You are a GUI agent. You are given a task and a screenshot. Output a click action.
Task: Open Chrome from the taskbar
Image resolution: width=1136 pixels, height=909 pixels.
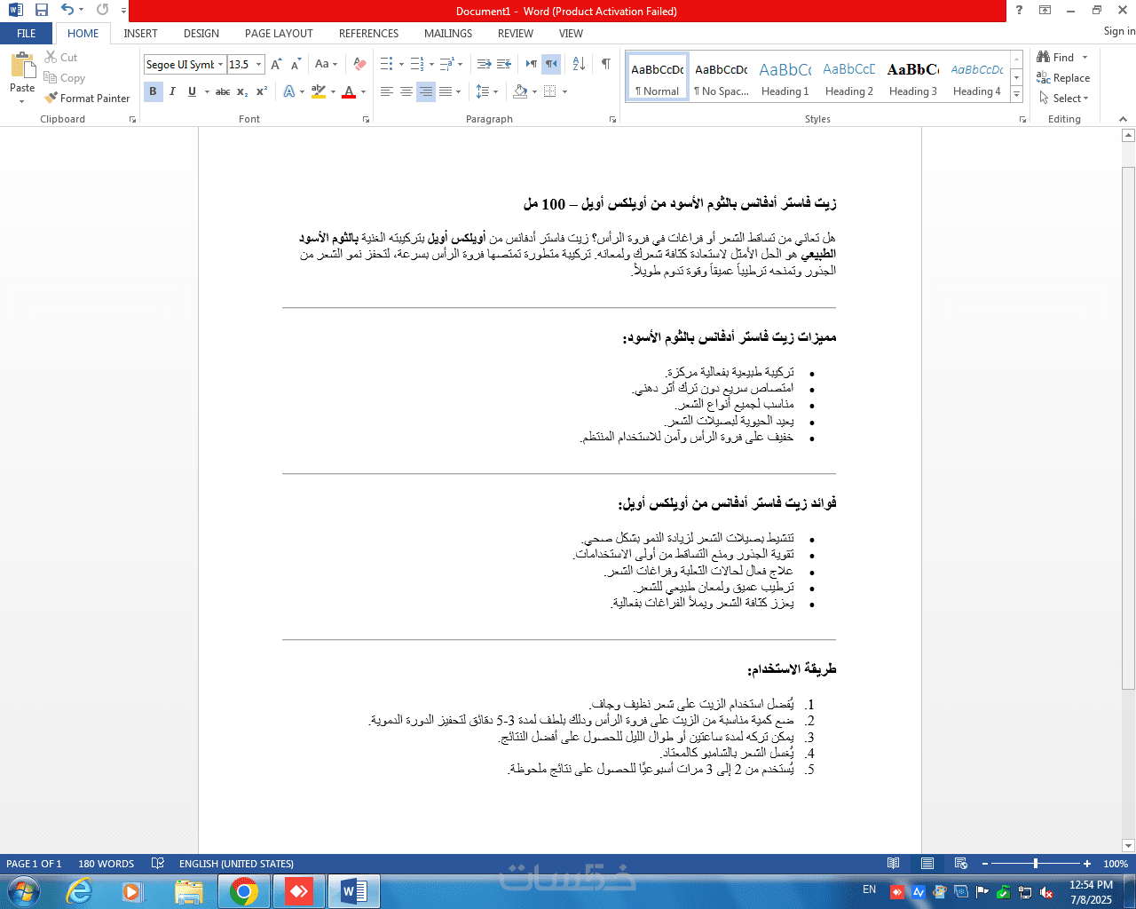[244, 890]
